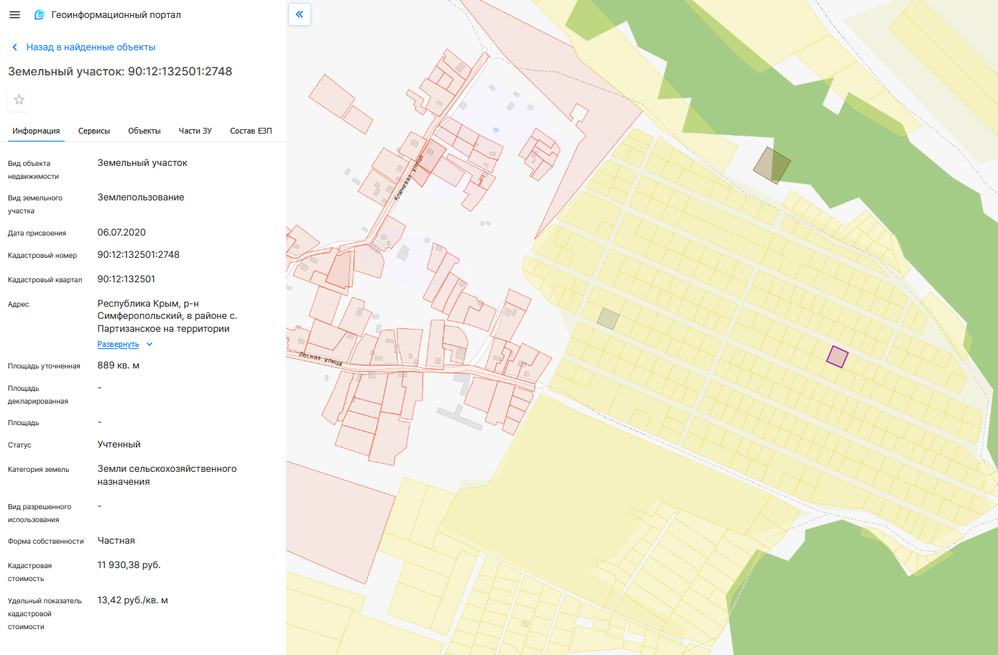Switch to the Сервисы tab
998x655 pixels.
click(x=94, y=131)
